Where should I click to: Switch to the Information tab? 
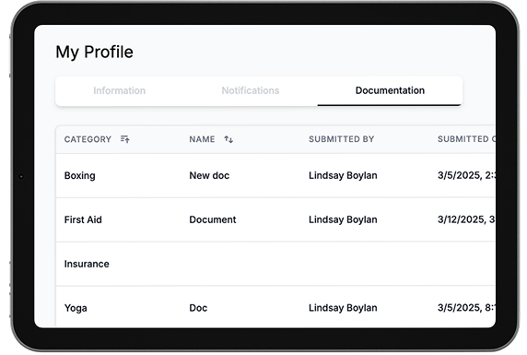120,90
